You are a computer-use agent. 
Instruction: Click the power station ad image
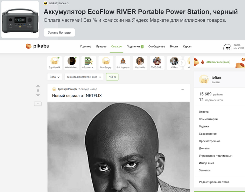pos(20,20)
